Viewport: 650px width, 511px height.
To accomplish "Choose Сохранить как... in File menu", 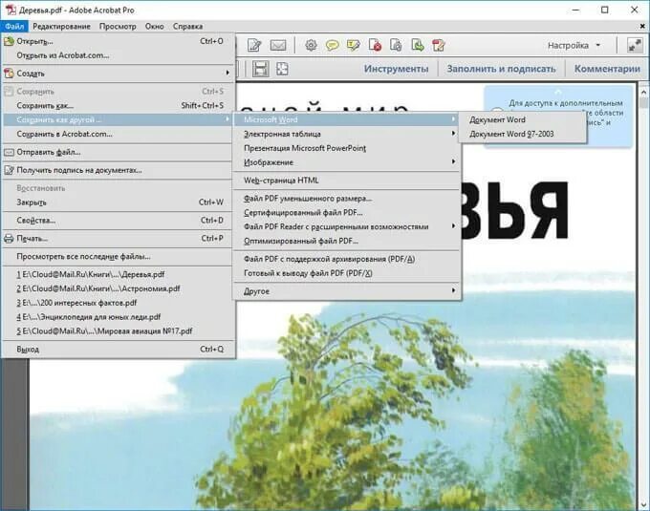I will click(x=119, y=106).
